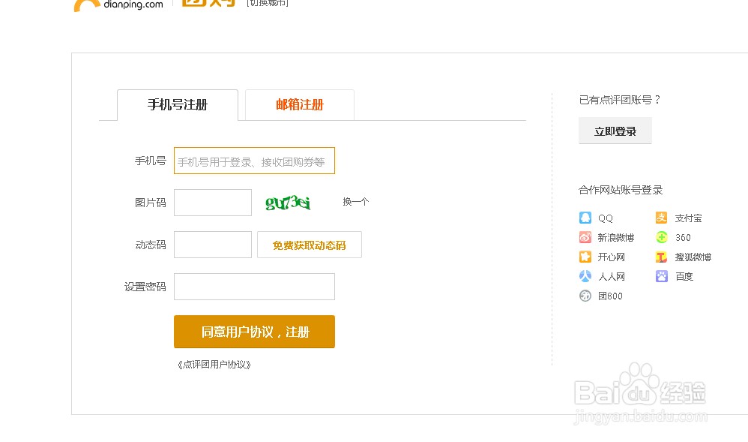Request a code via 免费获取动态码
Viewport: 748px width, 442px height.
point(310,245)
